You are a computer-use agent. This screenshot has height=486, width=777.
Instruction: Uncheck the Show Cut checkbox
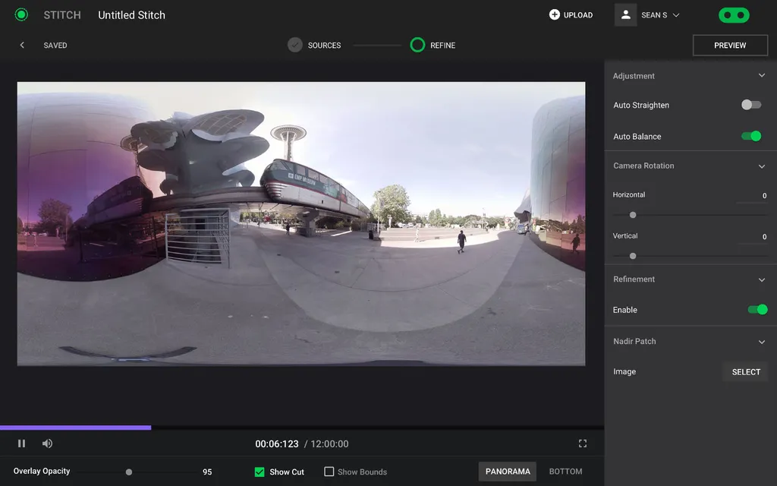[x=260, y=472]
